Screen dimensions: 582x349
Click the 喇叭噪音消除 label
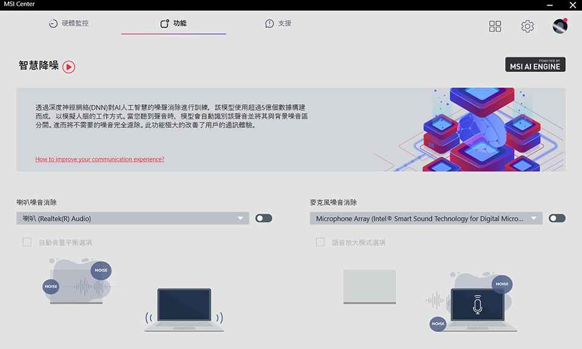pos(36,202)
